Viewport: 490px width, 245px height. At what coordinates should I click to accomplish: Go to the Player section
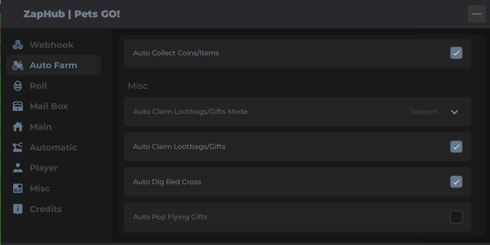click(x=44, y=168)
